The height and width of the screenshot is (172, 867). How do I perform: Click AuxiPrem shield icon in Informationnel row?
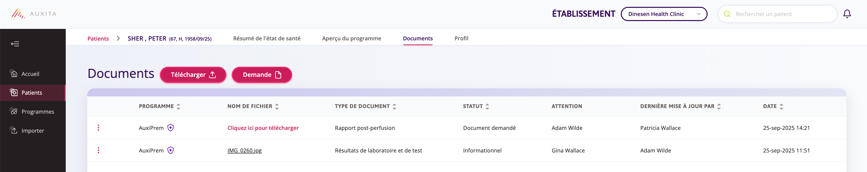171,150
